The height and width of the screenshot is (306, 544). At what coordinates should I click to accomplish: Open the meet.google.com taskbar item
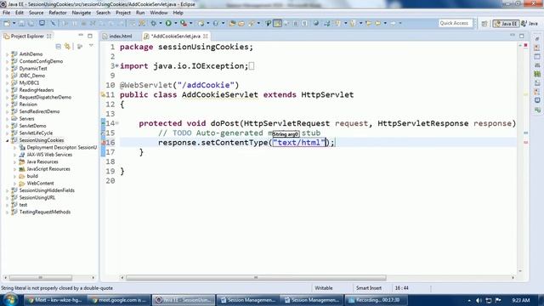coord(119,300)
